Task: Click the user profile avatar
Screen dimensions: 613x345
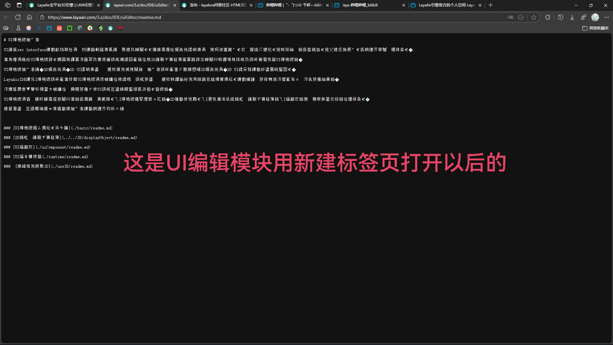Action: 595,17
